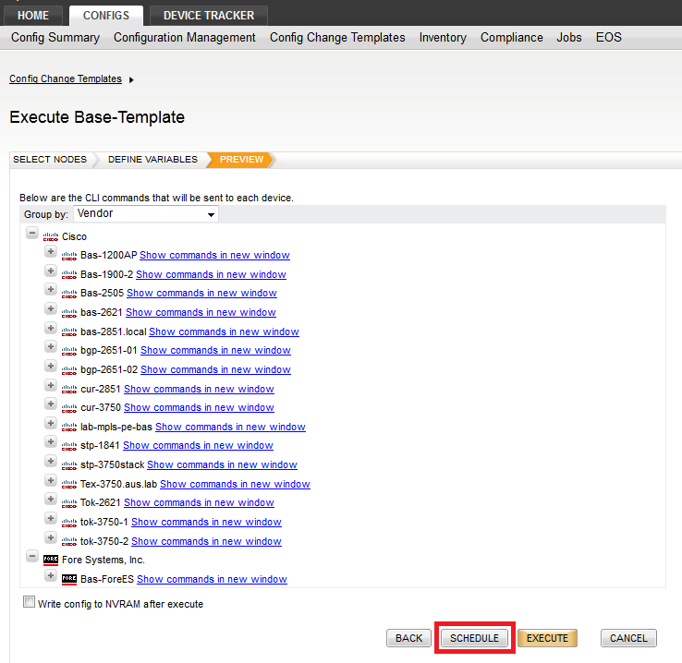The height and width of the screenshot is (663, 682).
Task: Show commands in new window for tok-3750-1
Action: click(x=207, y=522)
